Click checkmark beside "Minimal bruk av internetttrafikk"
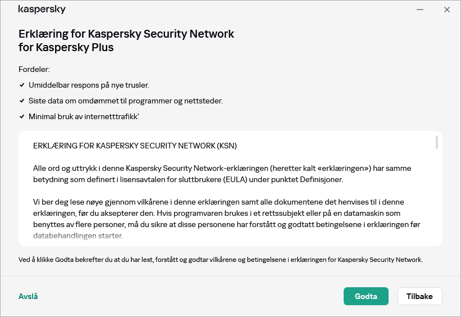This screenshot has height=317, width=461. click(x=22, y=117)
